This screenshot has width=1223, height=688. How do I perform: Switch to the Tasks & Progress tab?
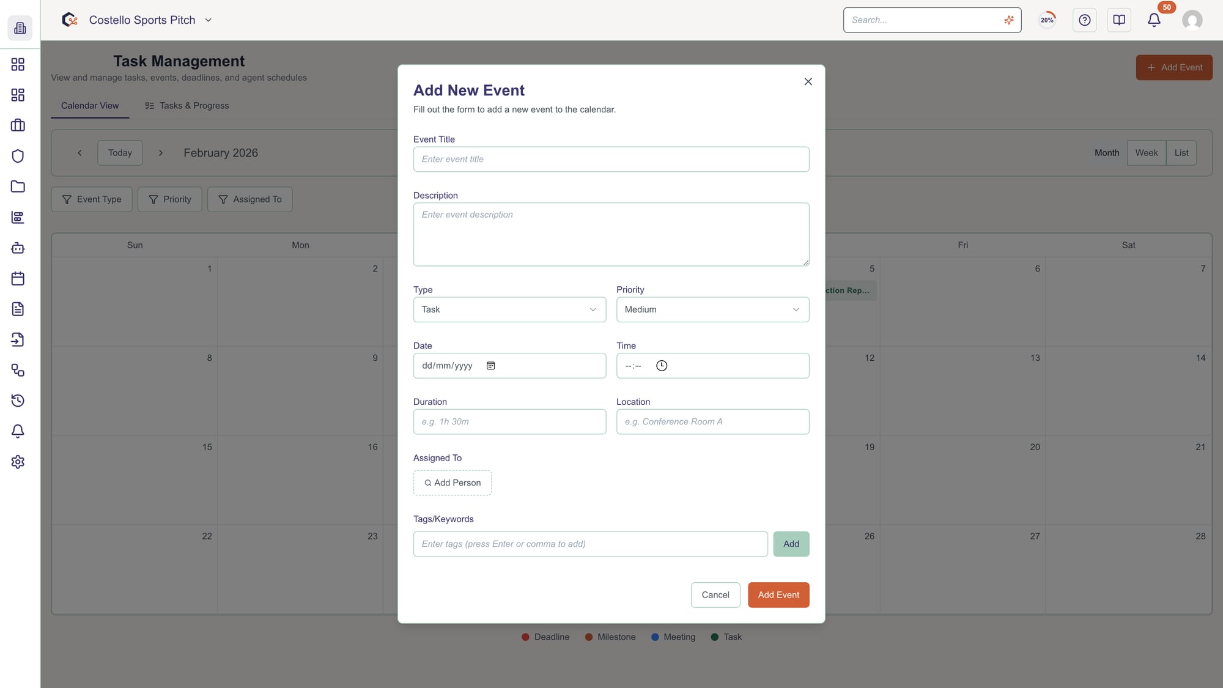tap(187, 105)
